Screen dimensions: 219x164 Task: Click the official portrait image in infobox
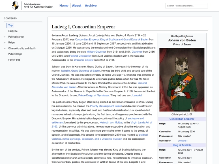[x=182, y=80]
